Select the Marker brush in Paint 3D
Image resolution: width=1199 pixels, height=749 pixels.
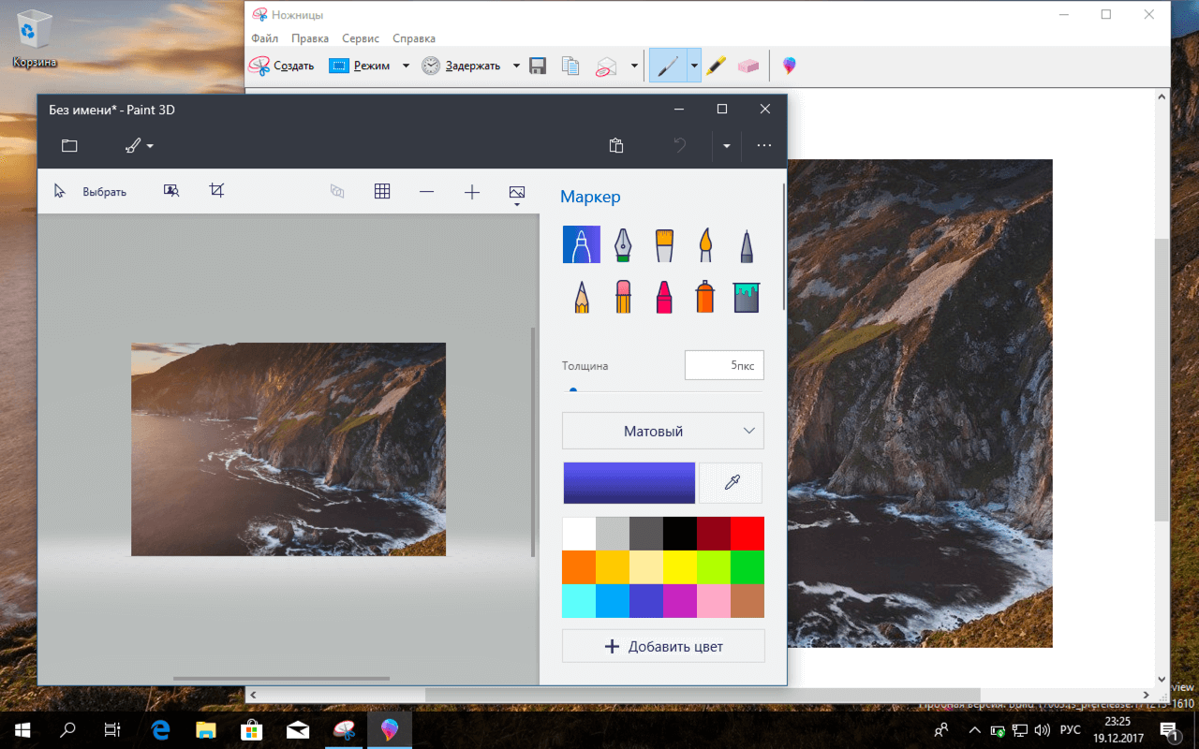click(581, 244)
